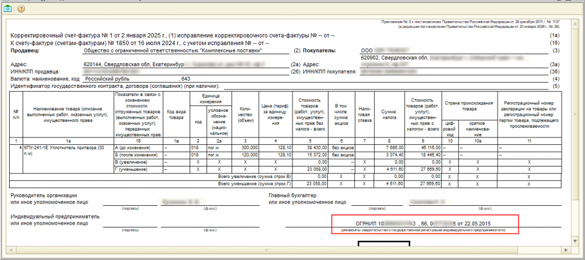Click 'ИНН/КПП продавца:' label

(36, 71)
